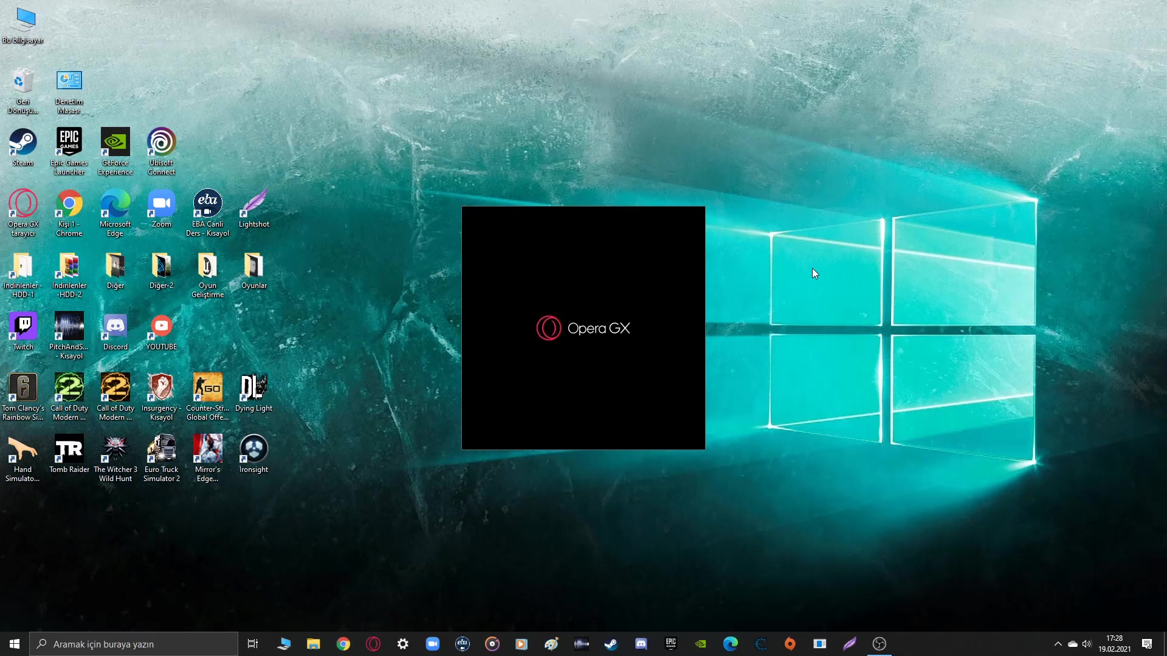Open Task View in taskbar
The height and width of the screenshot is (656, 1167).
click(253, 644)
